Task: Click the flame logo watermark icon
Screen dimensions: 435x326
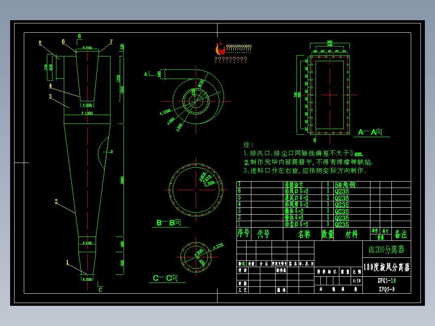Action: coord(220,49)
